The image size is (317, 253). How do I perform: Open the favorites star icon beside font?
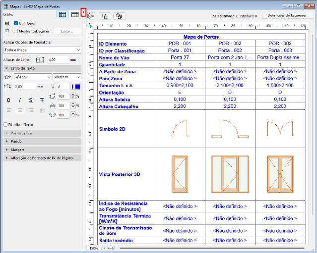7,77
